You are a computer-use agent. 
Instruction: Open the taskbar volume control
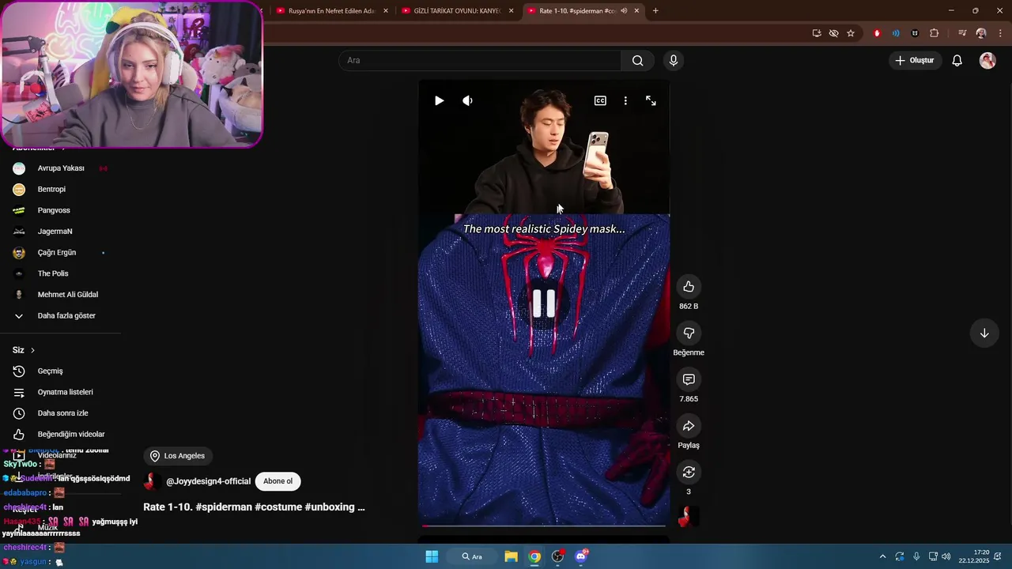tap(946, 556)
